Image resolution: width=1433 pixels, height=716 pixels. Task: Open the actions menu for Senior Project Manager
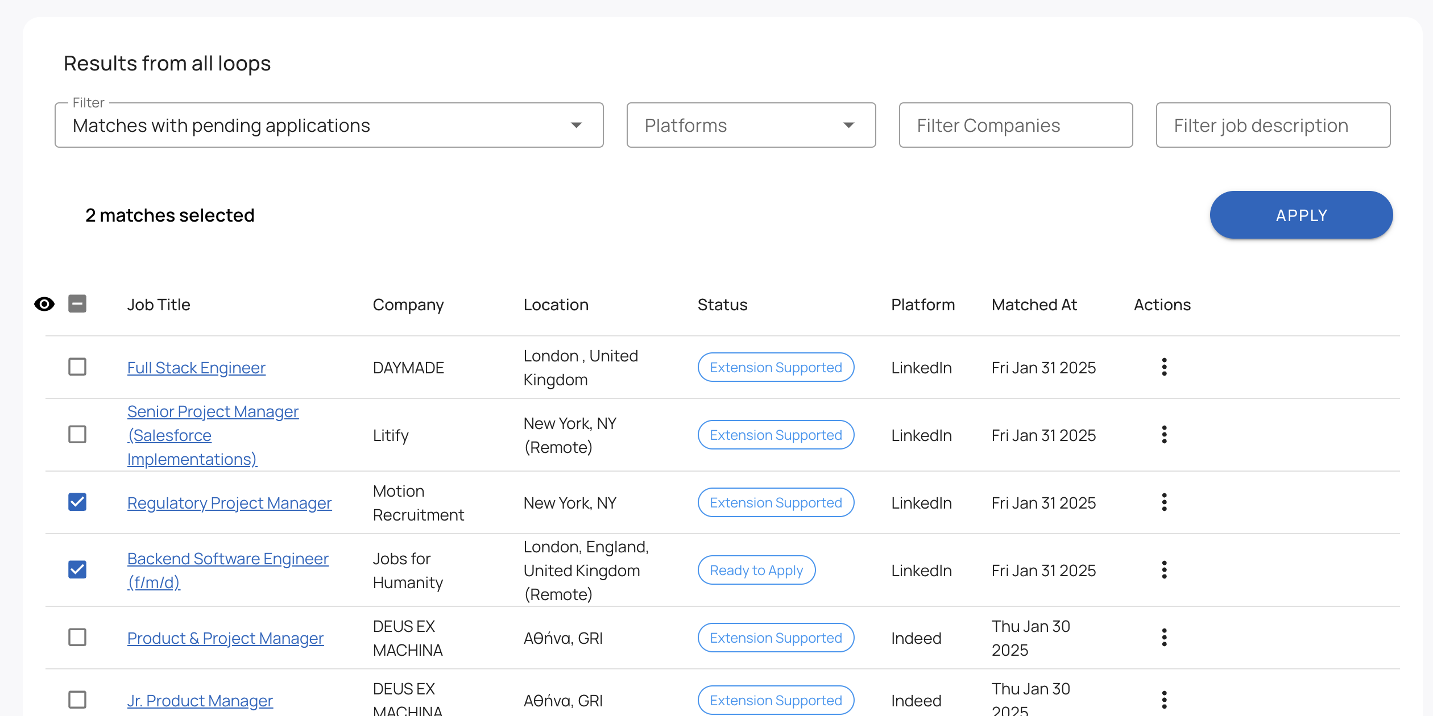point(1164,435)
